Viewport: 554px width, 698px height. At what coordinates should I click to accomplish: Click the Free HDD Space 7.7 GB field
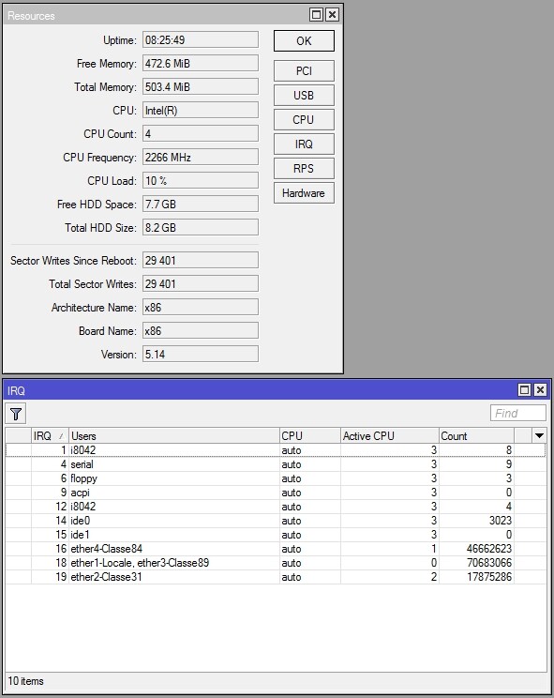[x=200, y=204]
